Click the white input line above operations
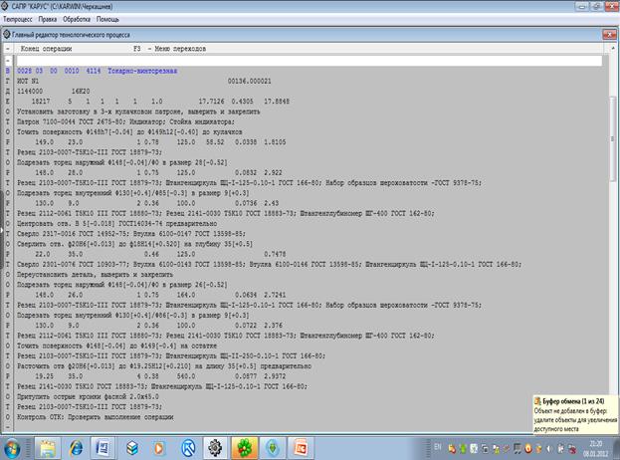 pos(310,61)
